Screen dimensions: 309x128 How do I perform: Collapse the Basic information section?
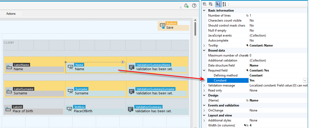[204, 11]
